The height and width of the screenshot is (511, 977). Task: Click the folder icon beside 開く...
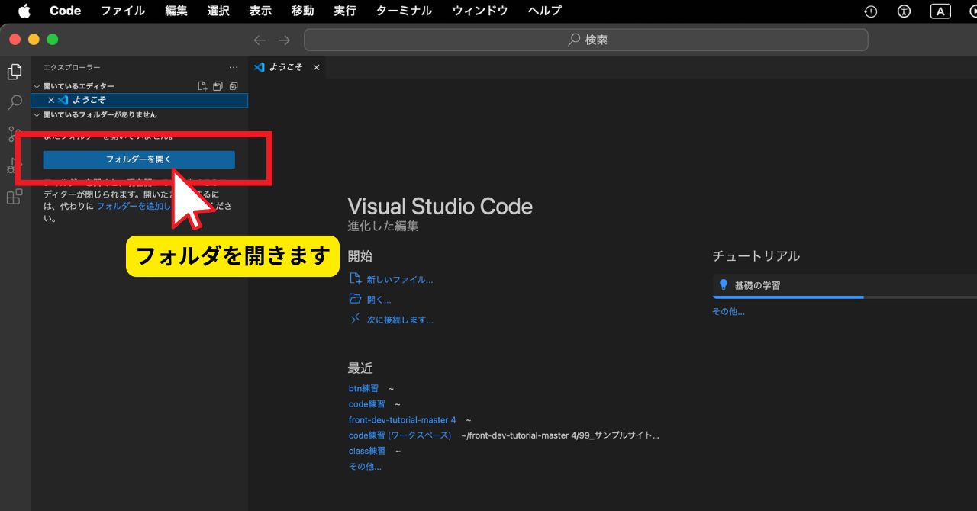coord(355,299)
